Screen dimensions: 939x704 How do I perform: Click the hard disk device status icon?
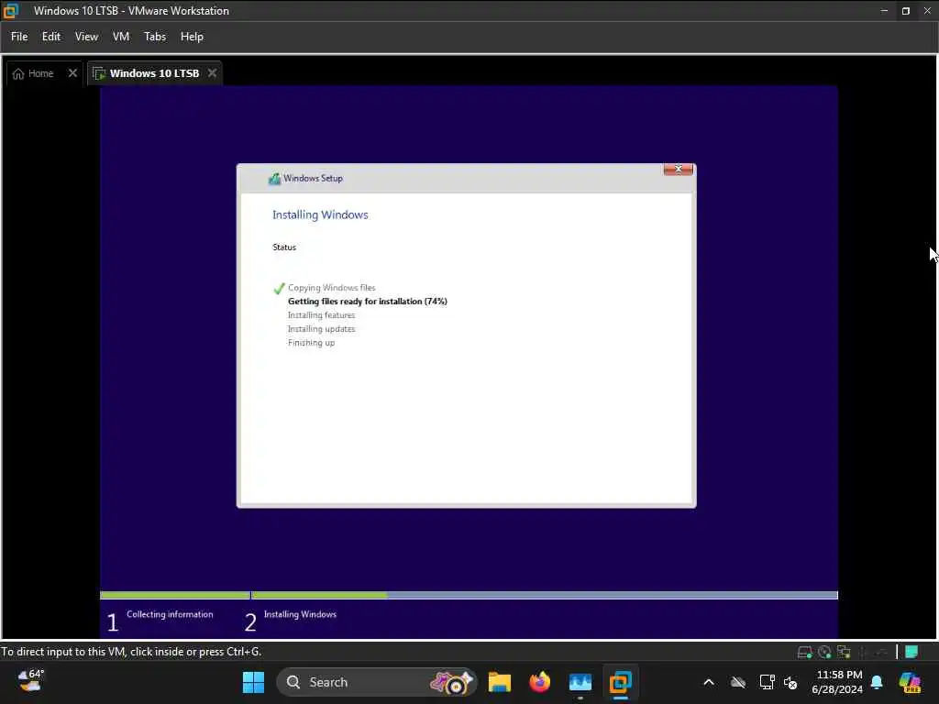(x=805, y=652)
